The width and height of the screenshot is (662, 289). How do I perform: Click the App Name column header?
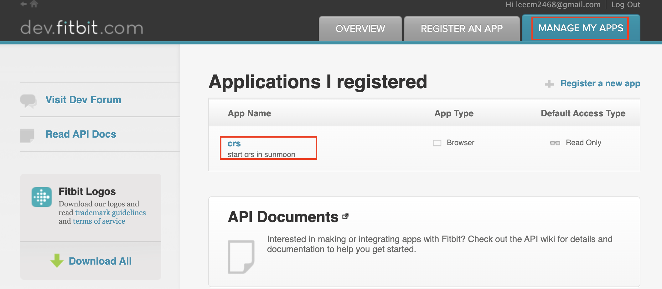pyautogui.click(x=249, y=113)
